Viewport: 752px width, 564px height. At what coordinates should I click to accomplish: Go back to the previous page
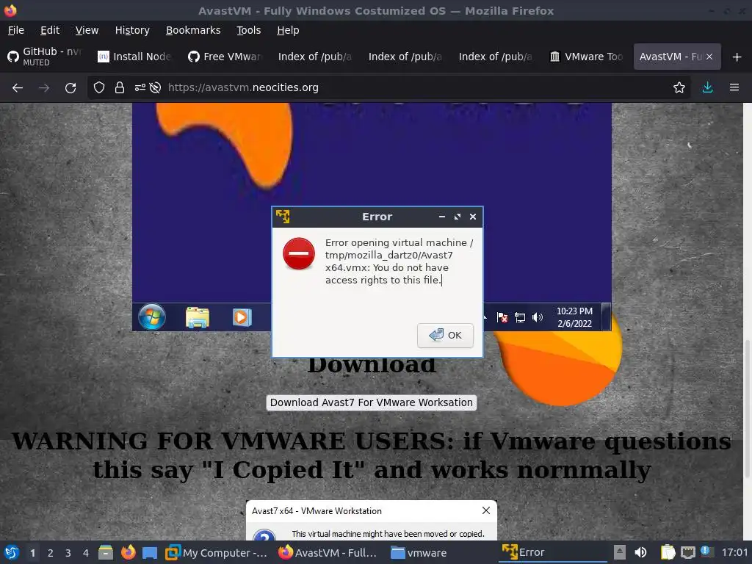tap(18, 88)
